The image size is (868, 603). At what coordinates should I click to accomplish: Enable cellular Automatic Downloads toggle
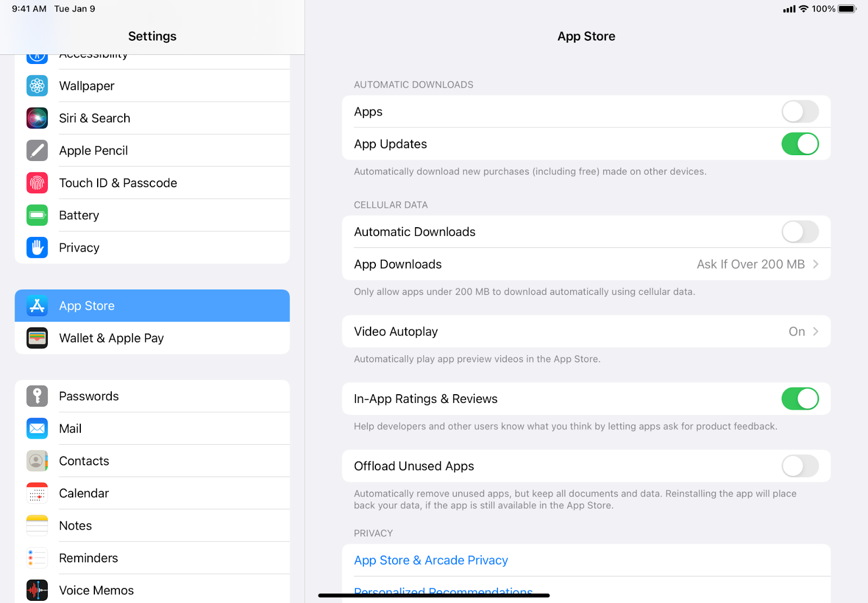point(800,232)
